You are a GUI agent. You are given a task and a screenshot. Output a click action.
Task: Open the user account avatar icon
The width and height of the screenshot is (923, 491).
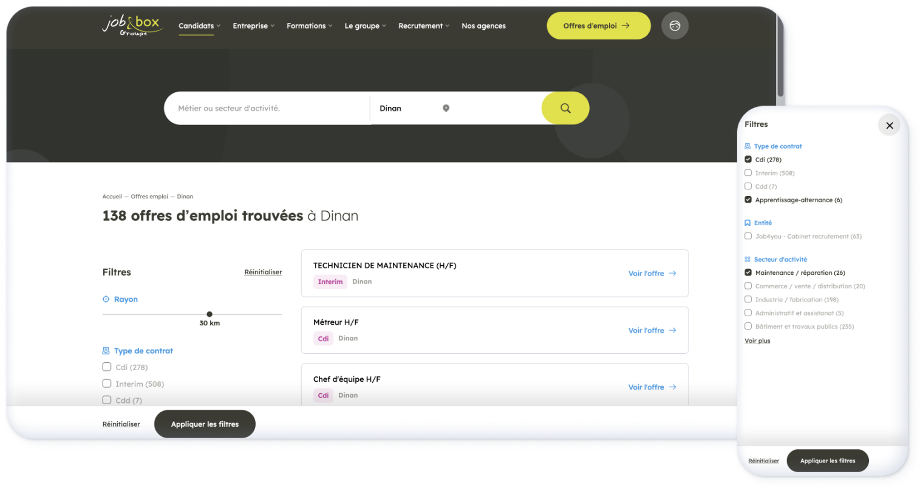[675, 26]
